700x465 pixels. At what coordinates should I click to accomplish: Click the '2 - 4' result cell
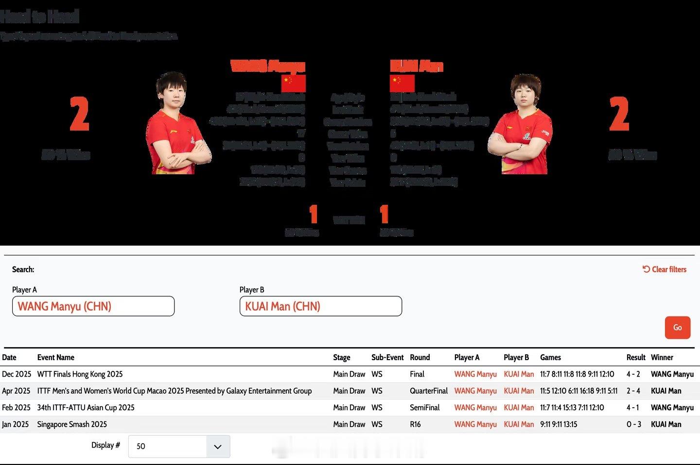[x=633, y=391]
